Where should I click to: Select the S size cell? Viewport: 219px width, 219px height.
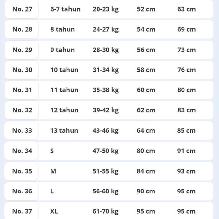point(52,151)
